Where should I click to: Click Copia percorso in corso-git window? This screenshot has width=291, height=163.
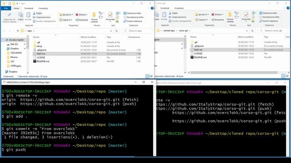177,17
